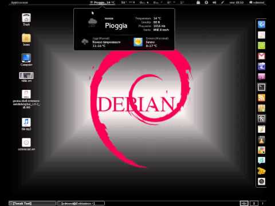This screenshot has width=275, height=206.
Task: Click the Sereno tomorrow forecast text
Action: tap(150, 42)
